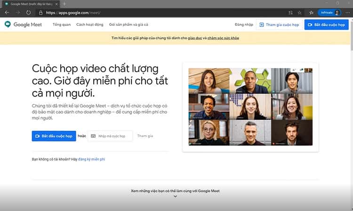The image size is (353, 211).
Task: Open a new tab with plus button
Action: (x=64, y=4)
